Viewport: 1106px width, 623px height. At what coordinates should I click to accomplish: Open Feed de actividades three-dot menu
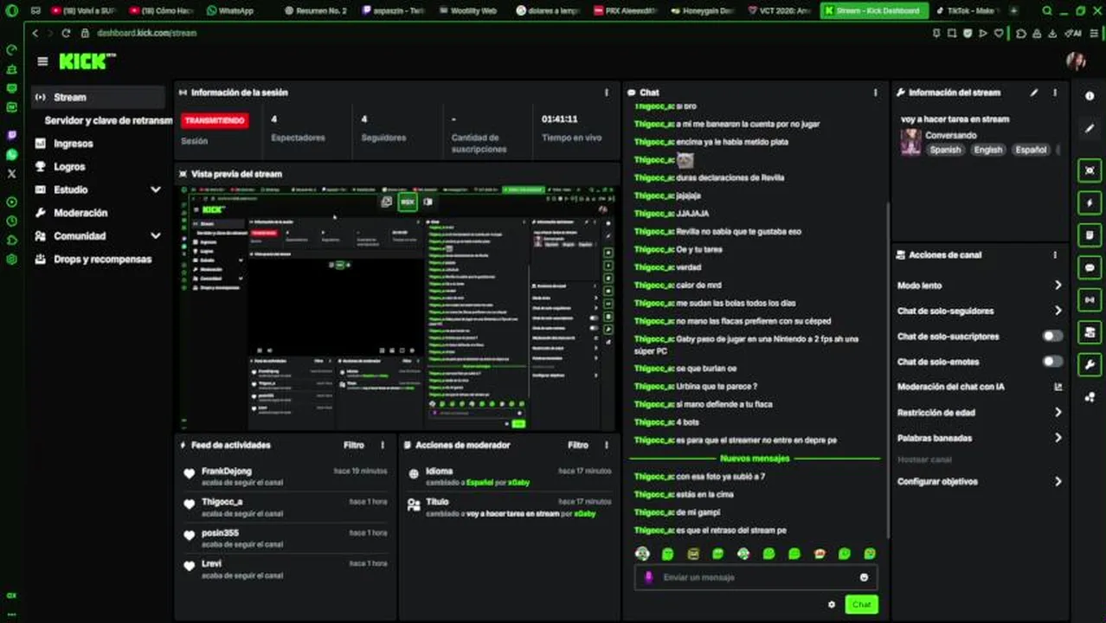tap(383, 445)
